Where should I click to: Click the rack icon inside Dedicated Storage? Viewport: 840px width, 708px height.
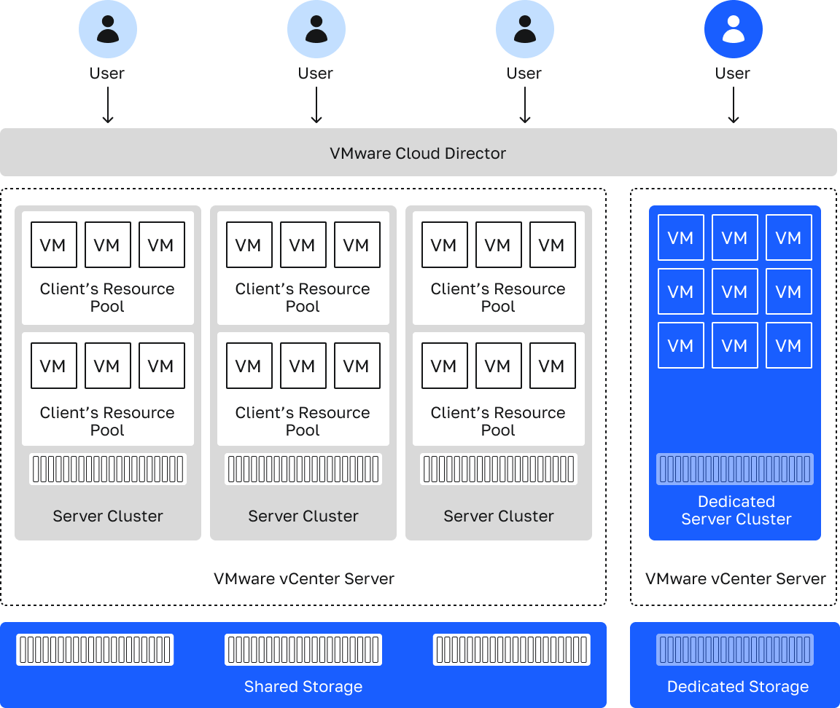tap(734, 650)
